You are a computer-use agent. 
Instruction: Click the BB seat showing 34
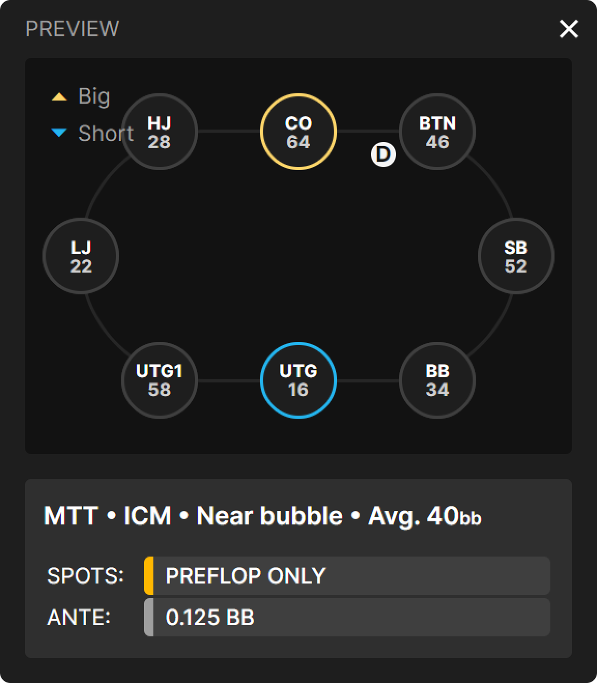[x=437, y=380]
